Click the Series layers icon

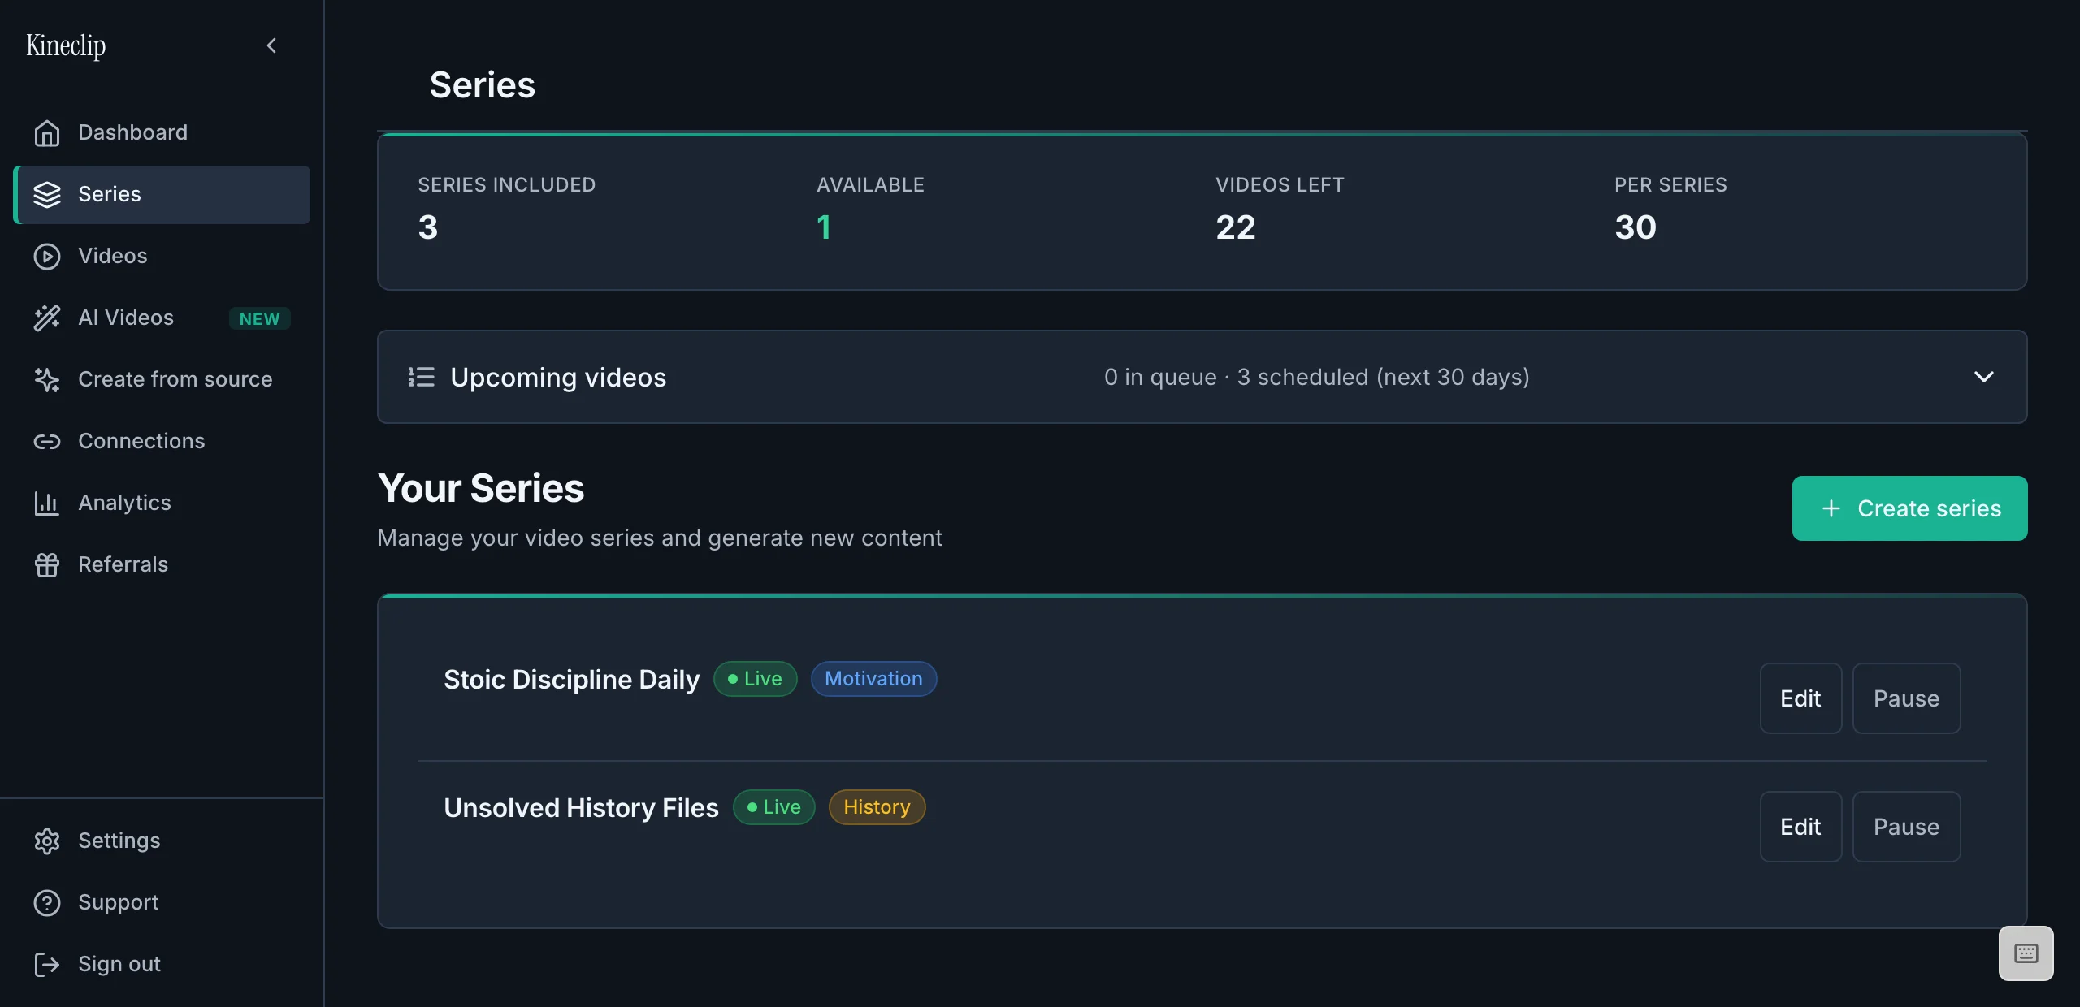46,194
